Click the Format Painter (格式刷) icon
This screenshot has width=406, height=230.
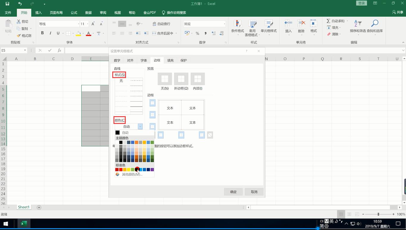pyautogui.click(x=19, y=35)
